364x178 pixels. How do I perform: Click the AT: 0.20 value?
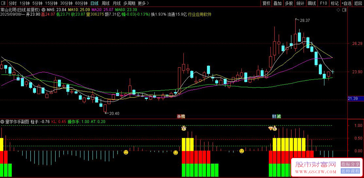point(98,121)
